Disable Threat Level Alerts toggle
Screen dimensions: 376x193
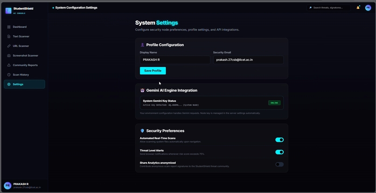[x=279, y=152]
